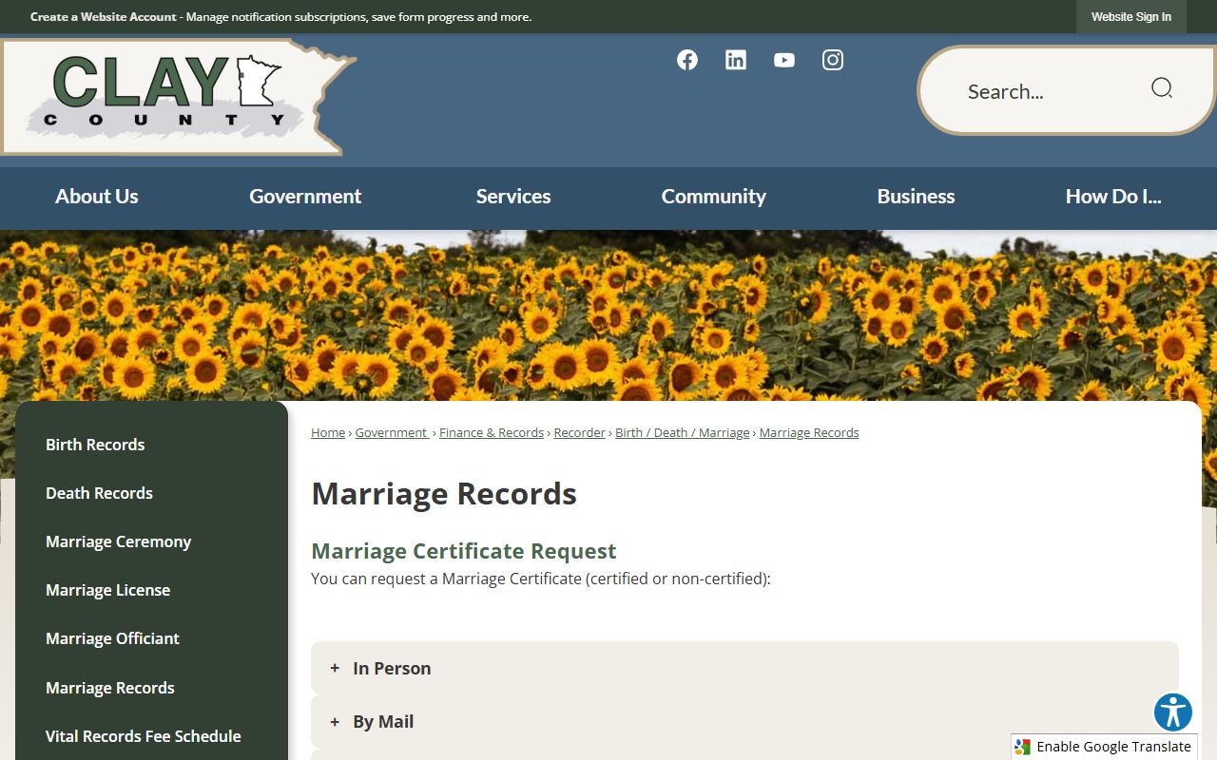Click Home in the breadcrumb
1217x760 pixels.
tap(328, 432)
